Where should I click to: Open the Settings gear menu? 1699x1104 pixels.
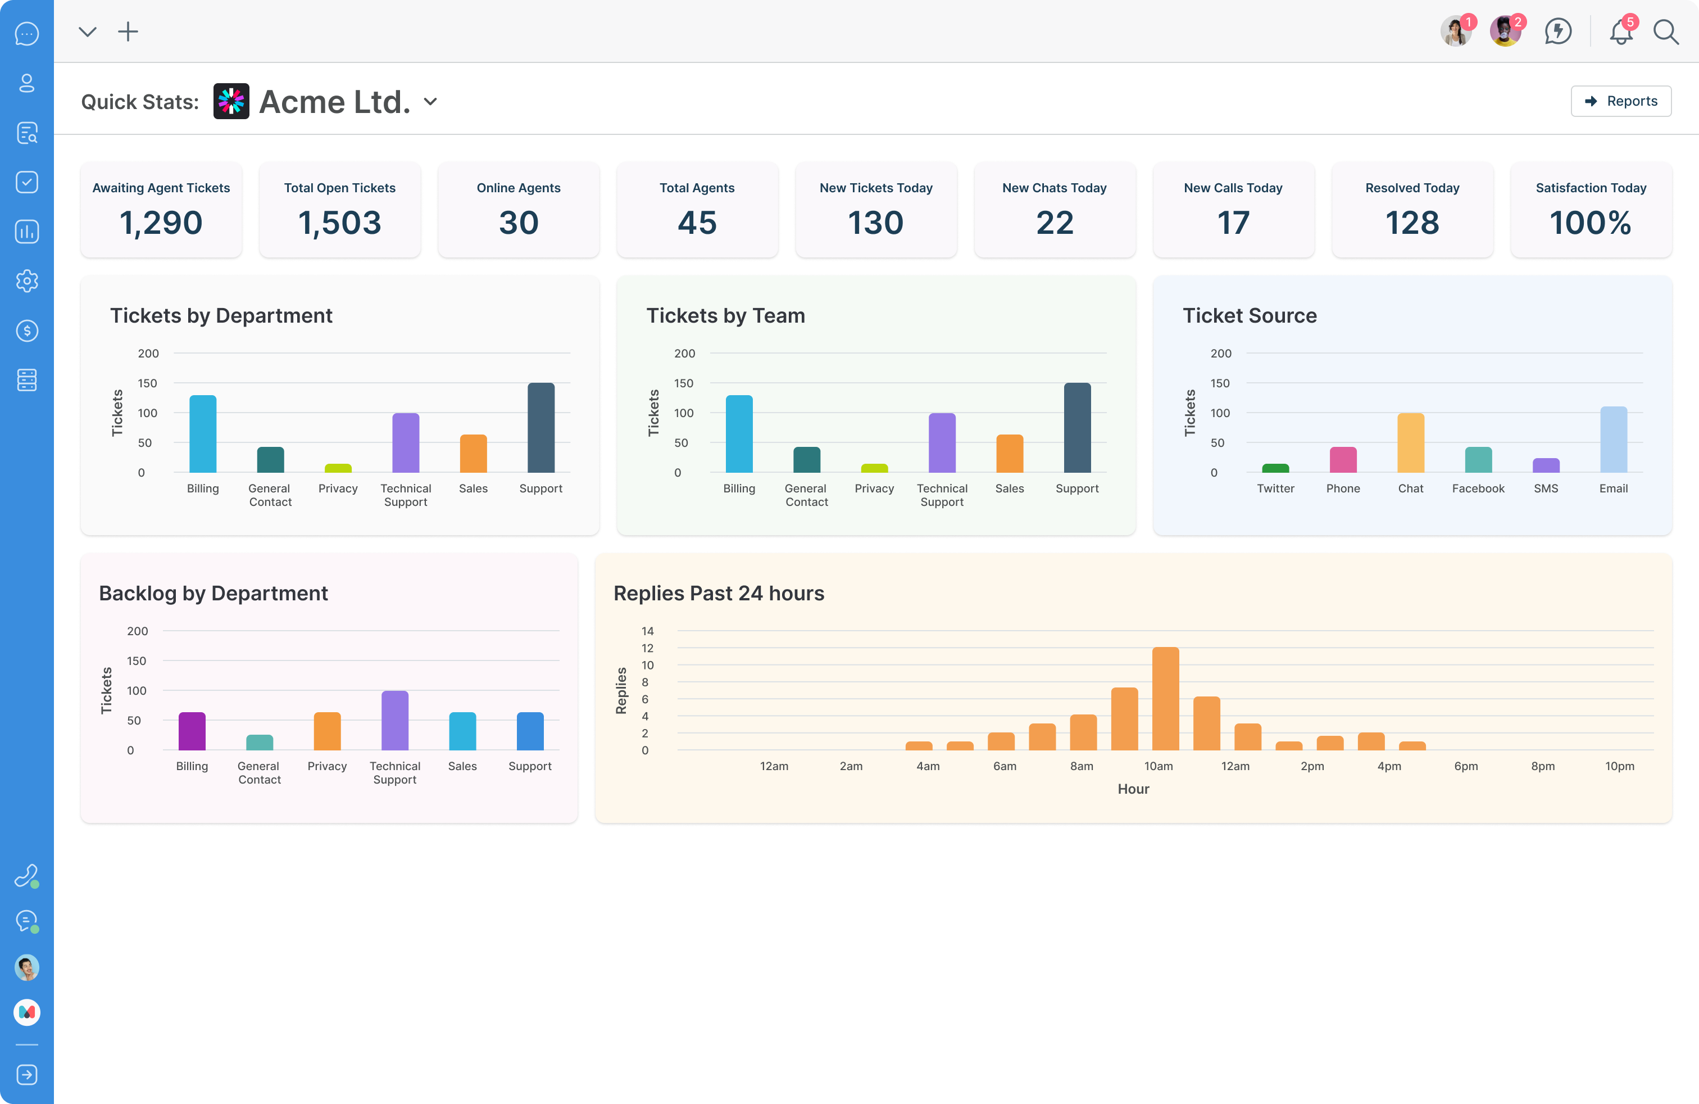pyautogui.click(x=26, y=280)
